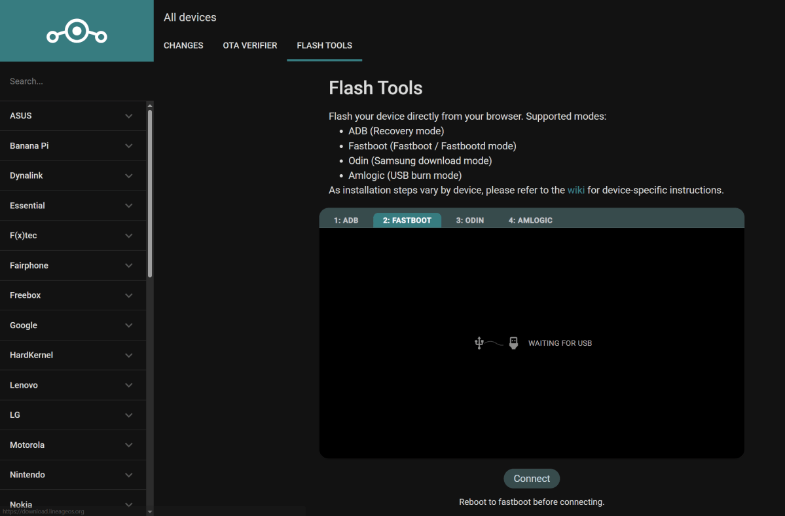Click the sidebar scroll down arrow
Screen dimensions: 785x516
point(150,511)
